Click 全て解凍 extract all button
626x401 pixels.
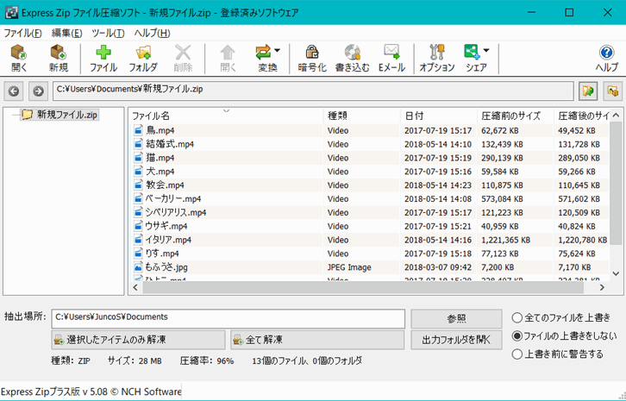[317, 340]
